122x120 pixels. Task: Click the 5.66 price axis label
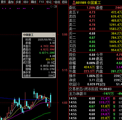[65, 34]
